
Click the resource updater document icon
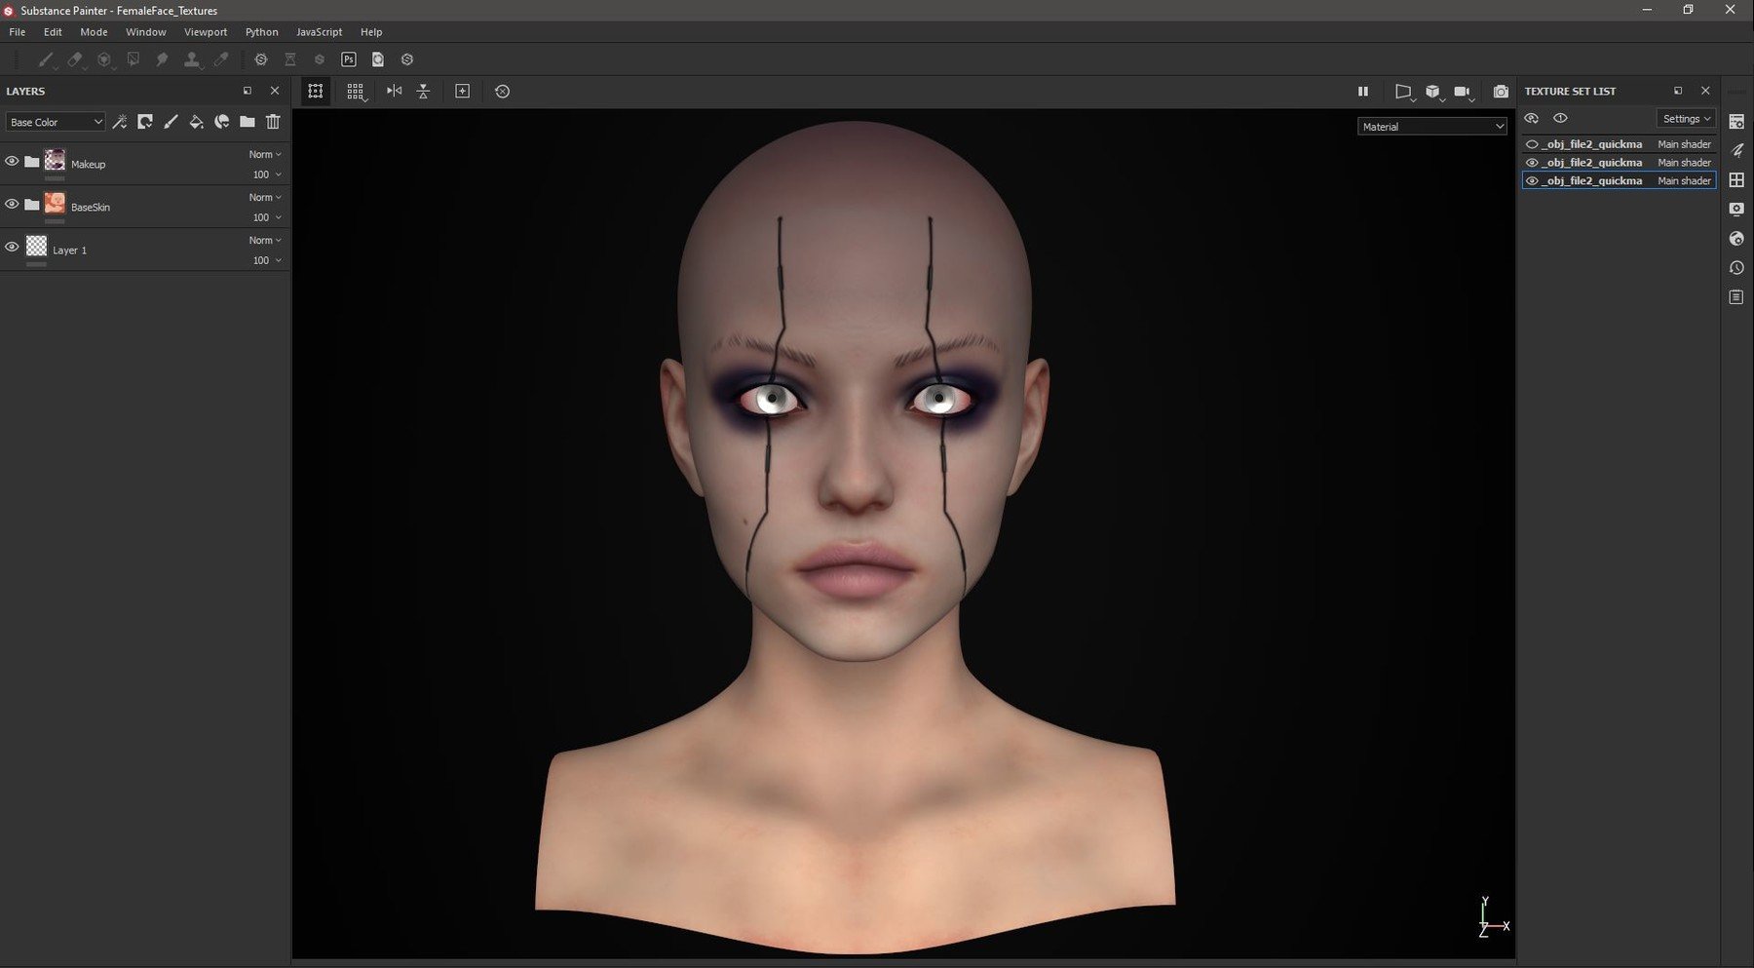[x=378, y=59]
